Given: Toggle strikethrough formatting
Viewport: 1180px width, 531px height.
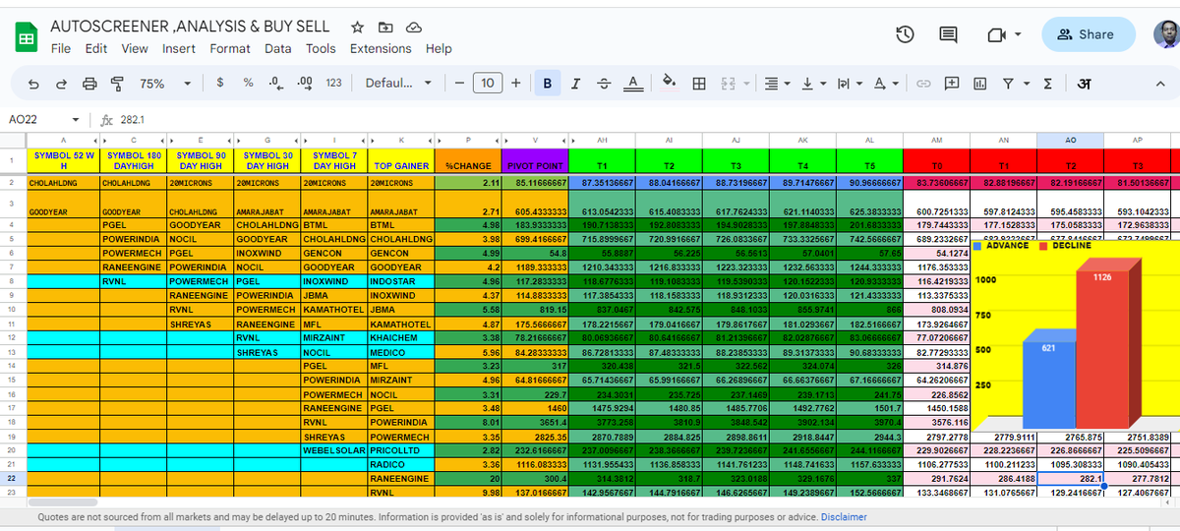Looking at the screenshot, I should coord(604,84).
